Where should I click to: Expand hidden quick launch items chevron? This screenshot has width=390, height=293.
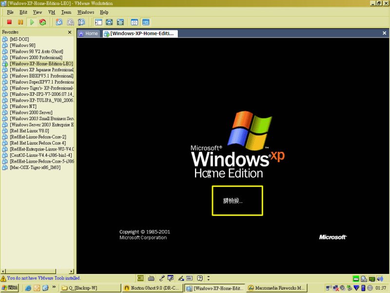(x=54, y=287)
